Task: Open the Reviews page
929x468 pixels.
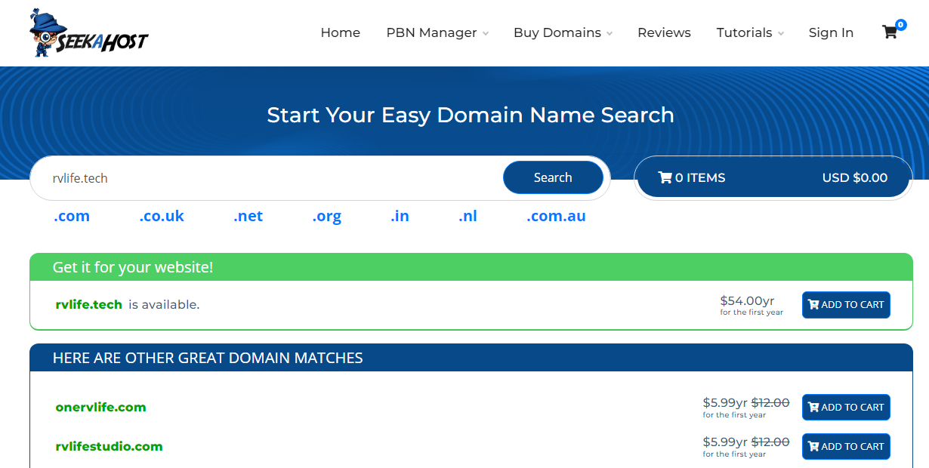Action: click(x=664, y=33)
